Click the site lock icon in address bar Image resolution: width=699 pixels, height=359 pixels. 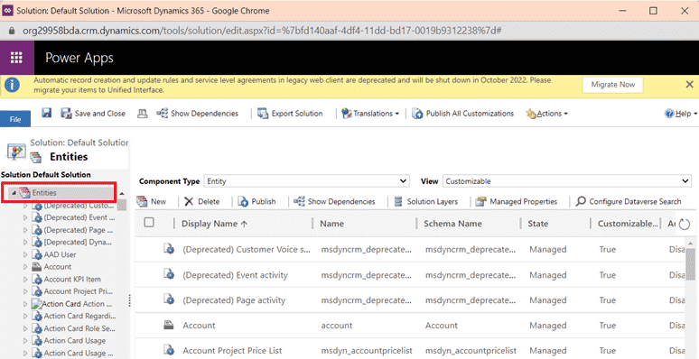pyautogui.click(x=12, y=31)
